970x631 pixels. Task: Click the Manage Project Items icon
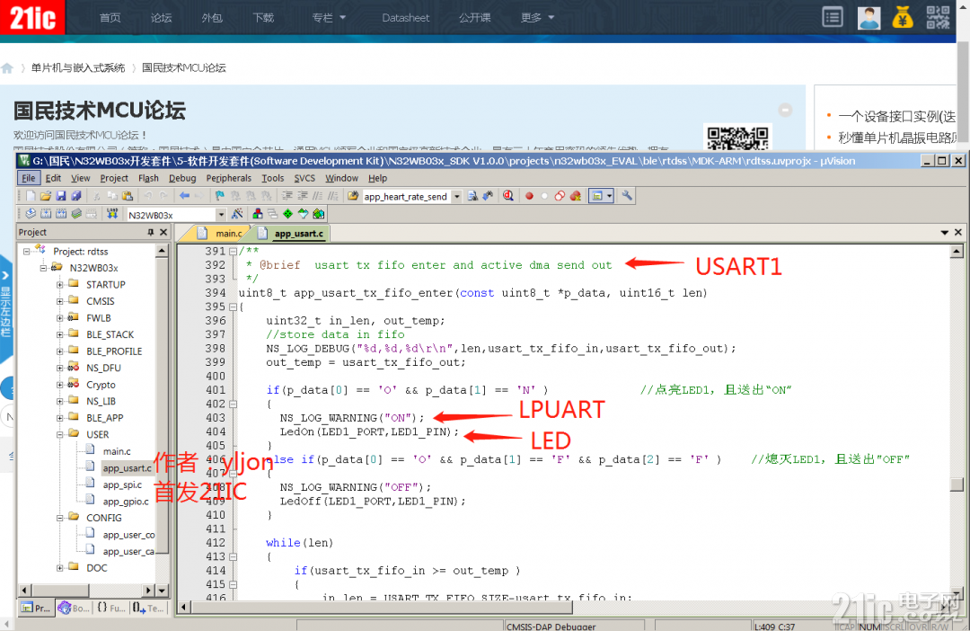[x=258, y=214]
